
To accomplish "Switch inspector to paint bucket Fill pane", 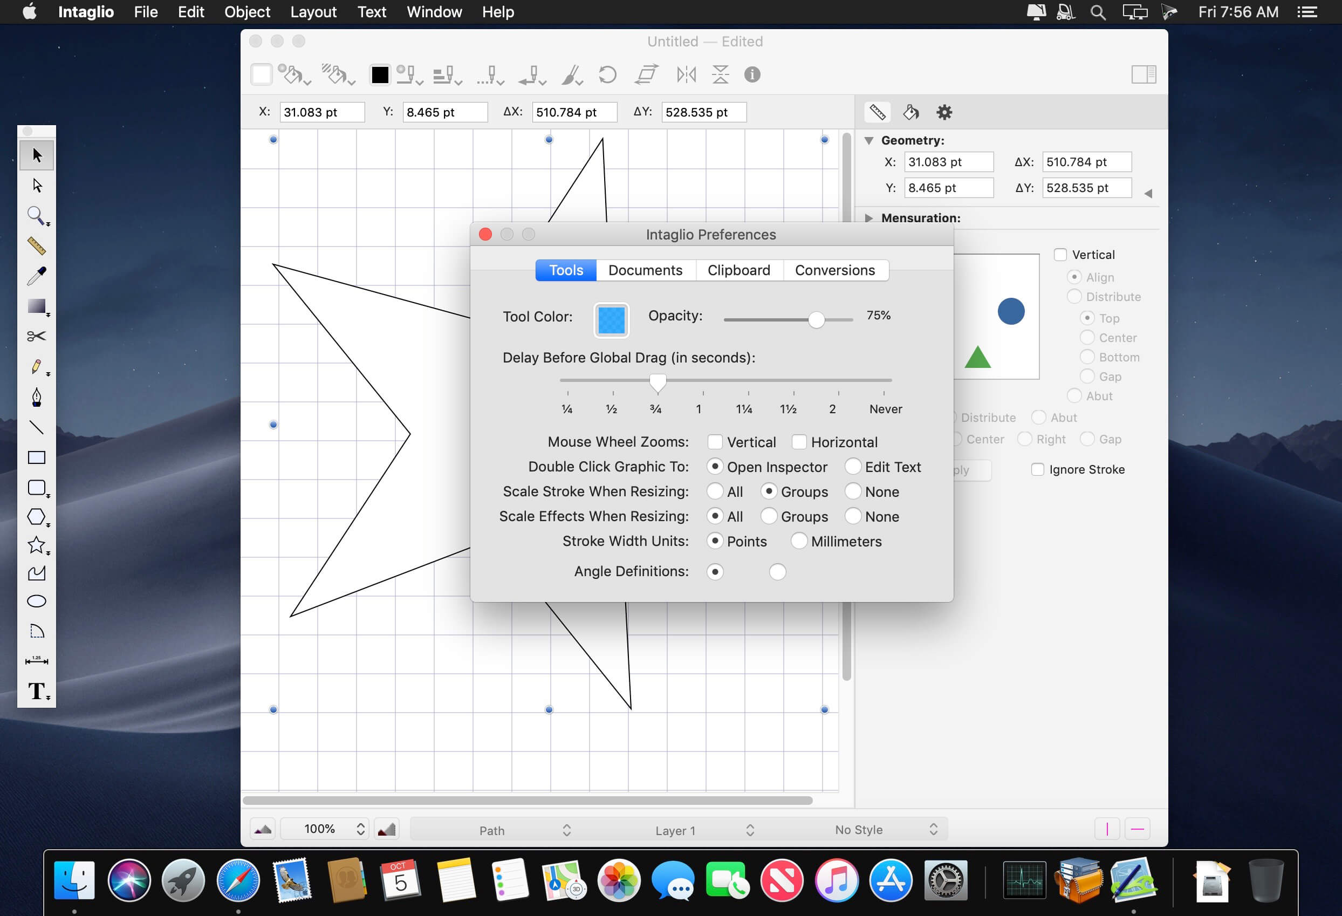I will (910, 112).
